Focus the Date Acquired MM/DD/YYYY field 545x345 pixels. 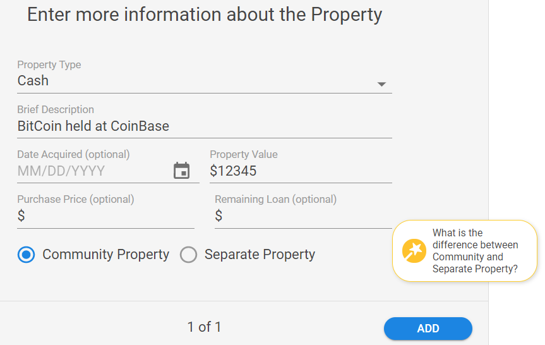coord(94,171)
